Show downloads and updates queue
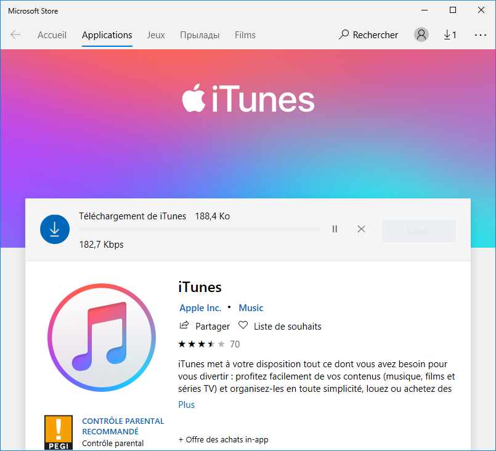 coord(450,35)
